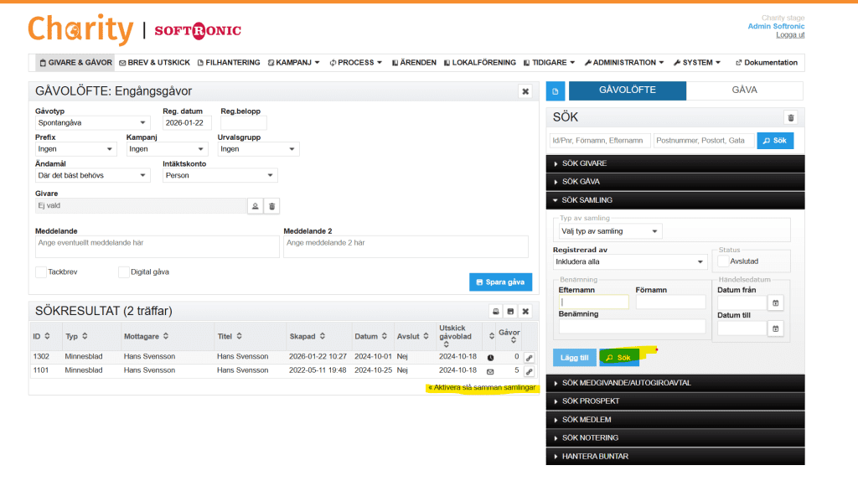Click the envelope icon in row 1101
Image resolution: width=858 pixels, height=481 pixels.
(490, 370)
